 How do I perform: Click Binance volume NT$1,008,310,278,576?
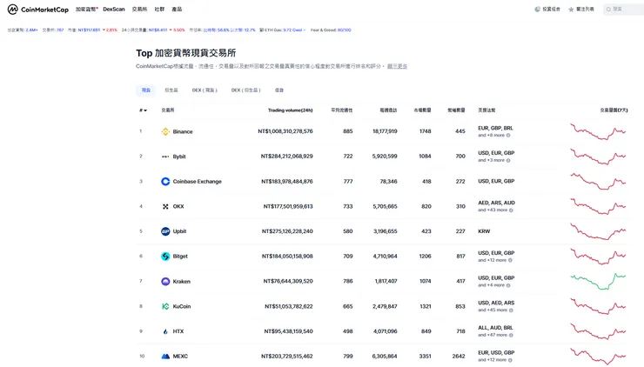tap(285, 131)
